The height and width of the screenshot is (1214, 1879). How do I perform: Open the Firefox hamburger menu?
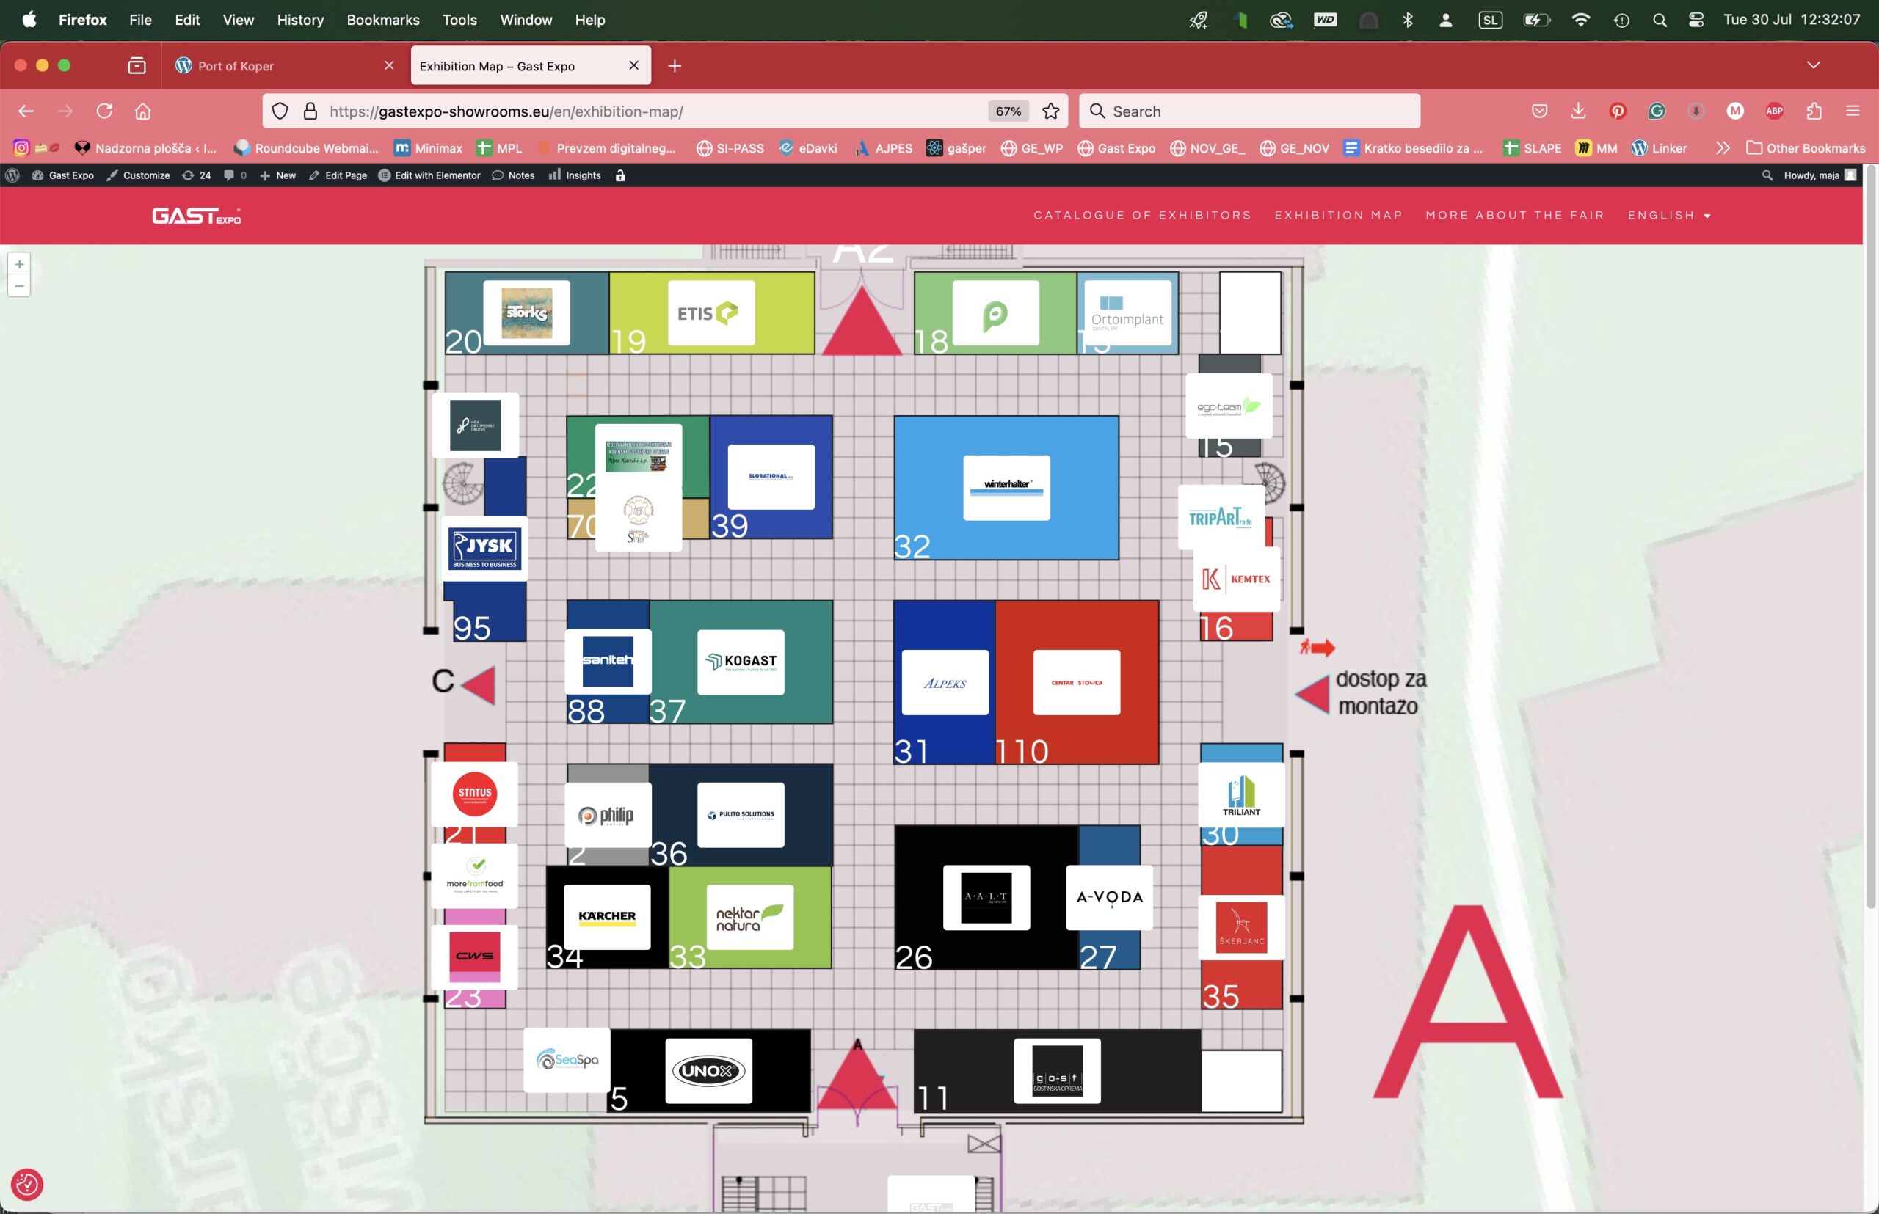[x=1853, y=111]
